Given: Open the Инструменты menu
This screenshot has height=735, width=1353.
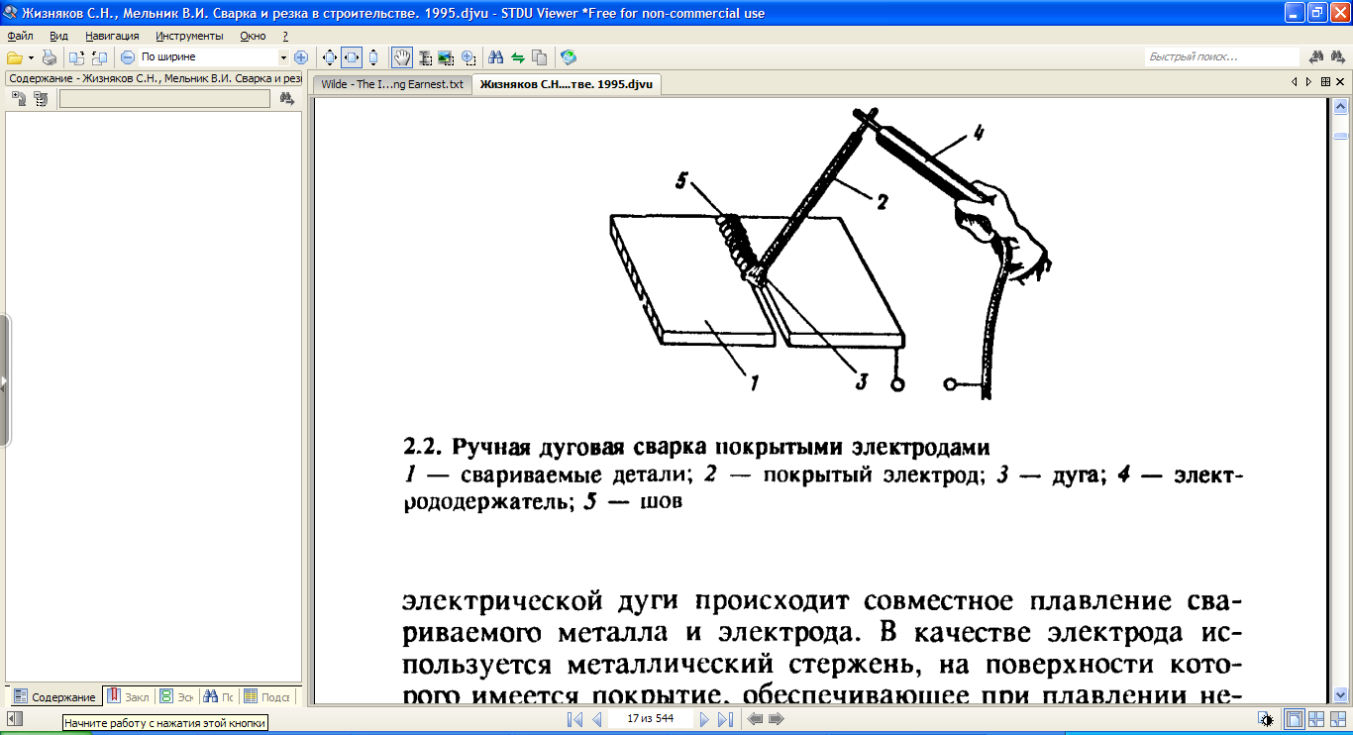Looking at the screenshot, I should pos(189,36).
